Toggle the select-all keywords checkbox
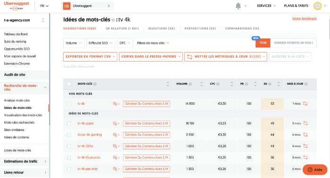330x178 pixels. [x=69, y=84]
